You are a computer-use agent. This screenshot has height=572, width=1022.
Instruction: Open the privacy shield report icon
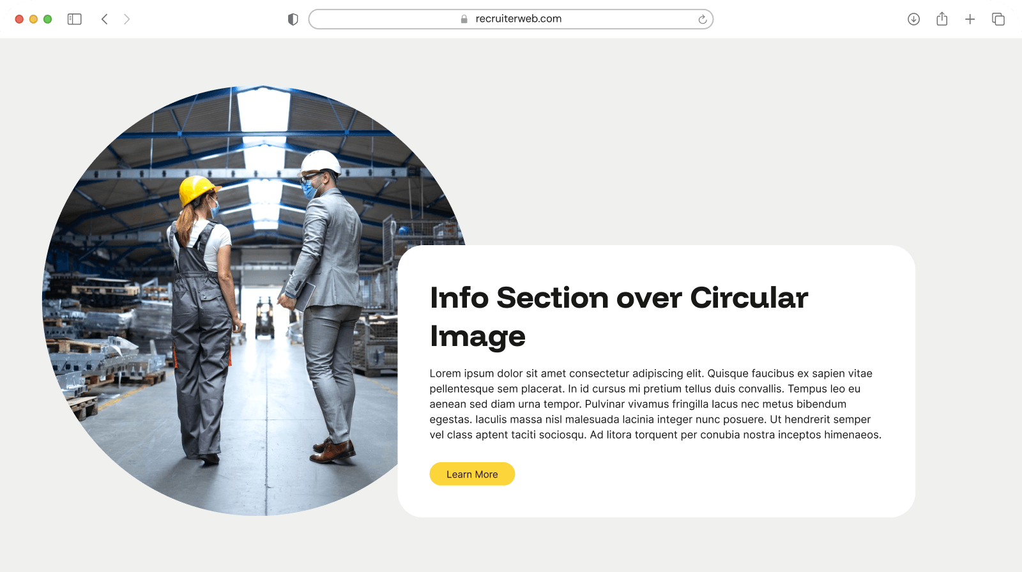pyautogui.click(x=293, y=19)
